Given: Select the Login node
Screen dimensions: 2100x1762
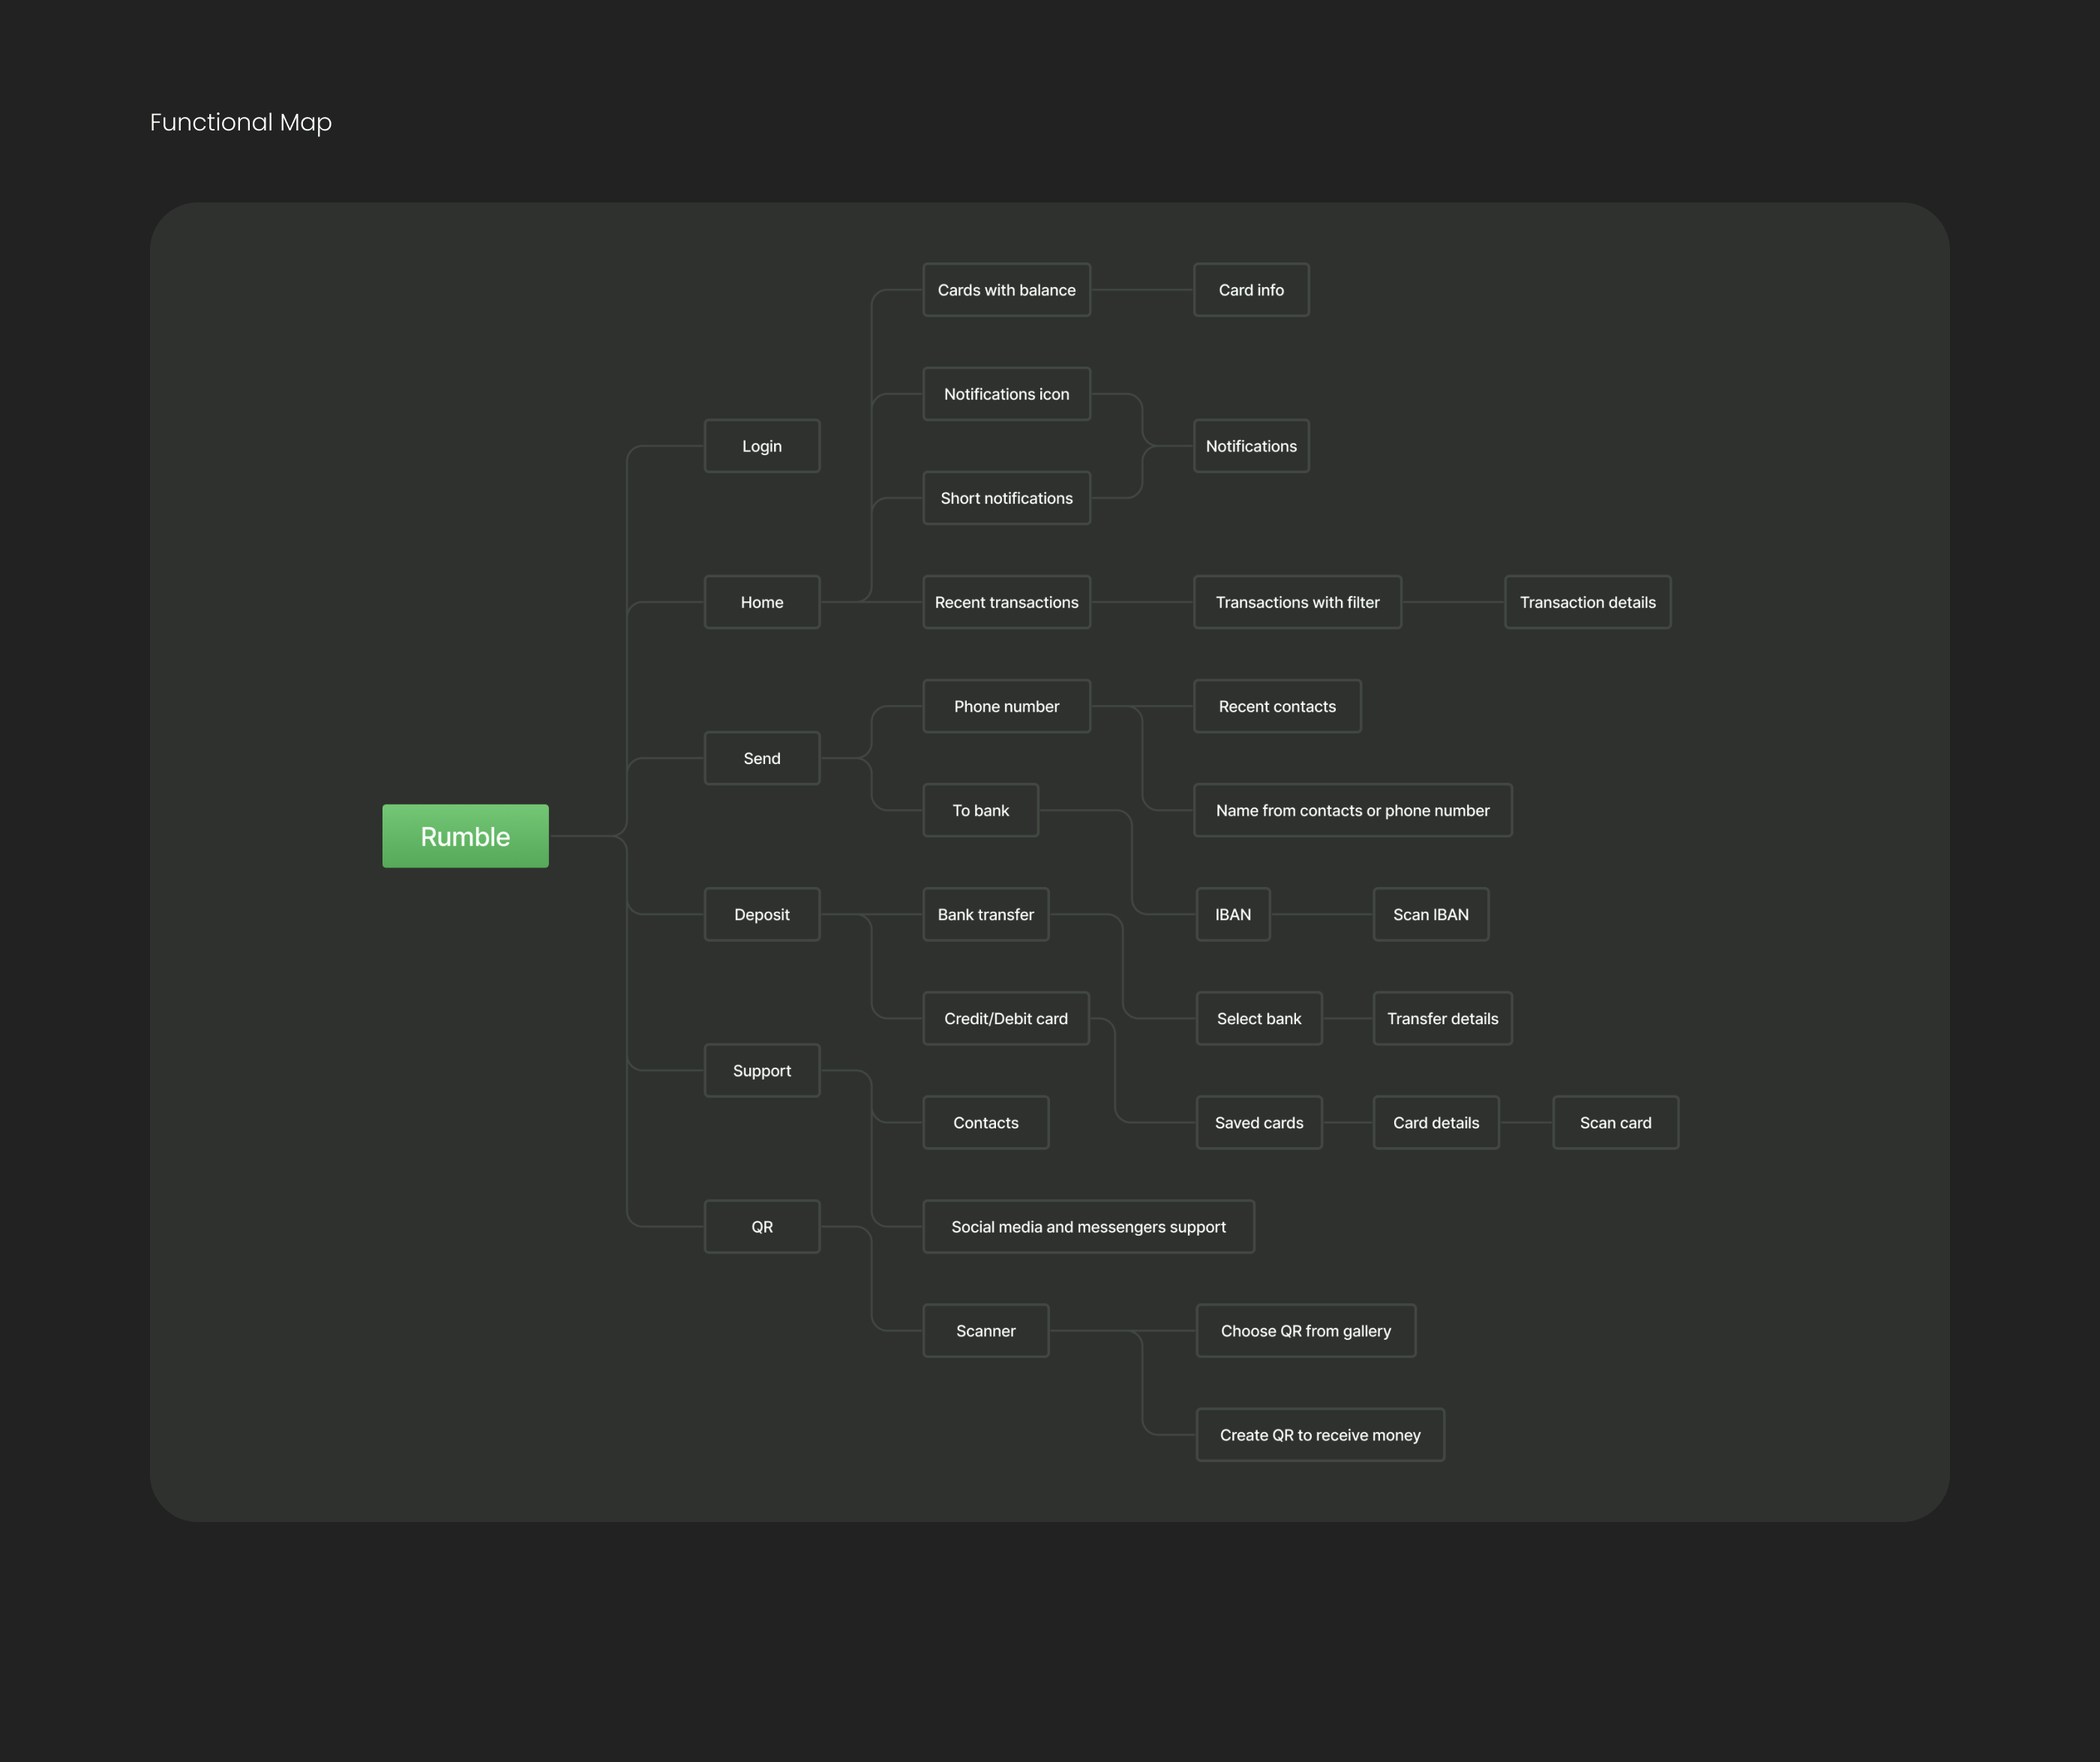Looking at the screenshot, I should (x=761, y=446).
